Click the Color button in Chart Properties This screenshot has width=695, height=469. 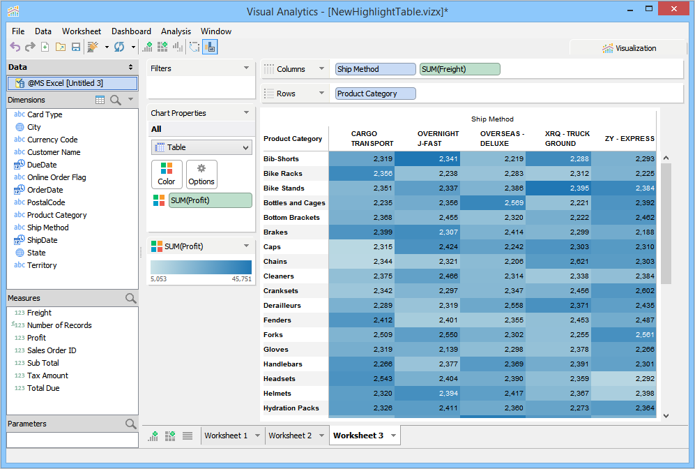click(167, 174)
